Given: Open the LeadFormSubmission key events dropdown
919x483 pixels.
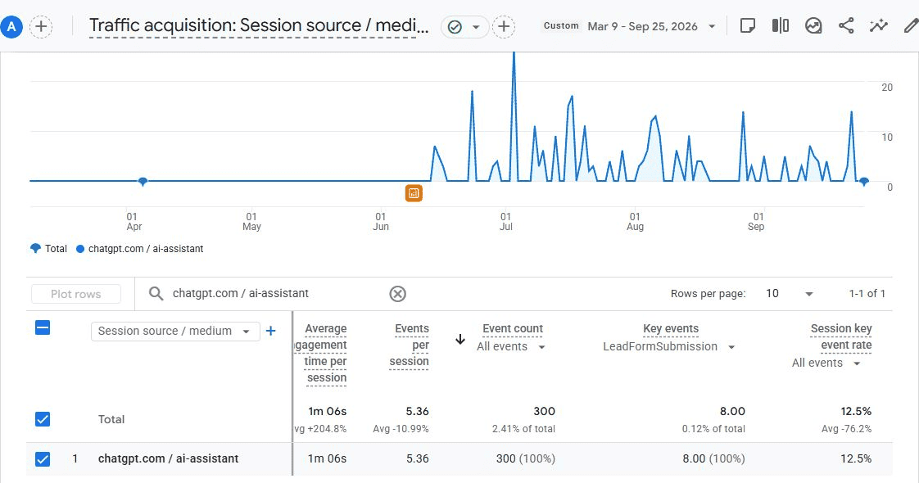Looking at the screenshot, I should [x=668, y=346].
